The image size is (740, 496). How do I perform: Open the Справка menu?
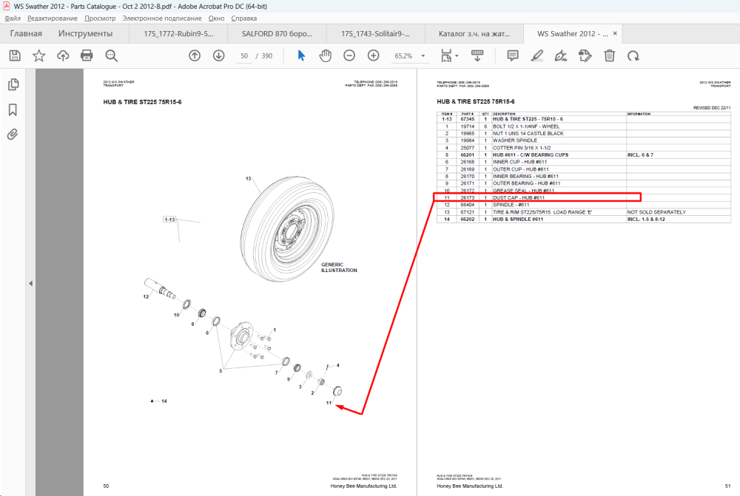244,18
